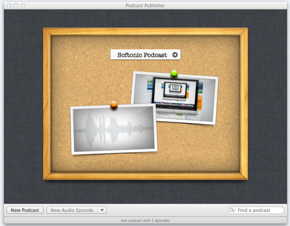Click the Softonic Podcast title label
Image resolution: width=290 pixels, height=226 pixels.
tap(142, 55)
